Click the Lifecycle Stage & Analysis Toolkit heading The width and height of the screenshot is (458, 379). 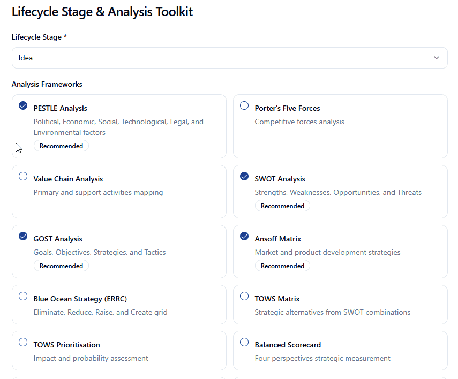click(102, 11)
